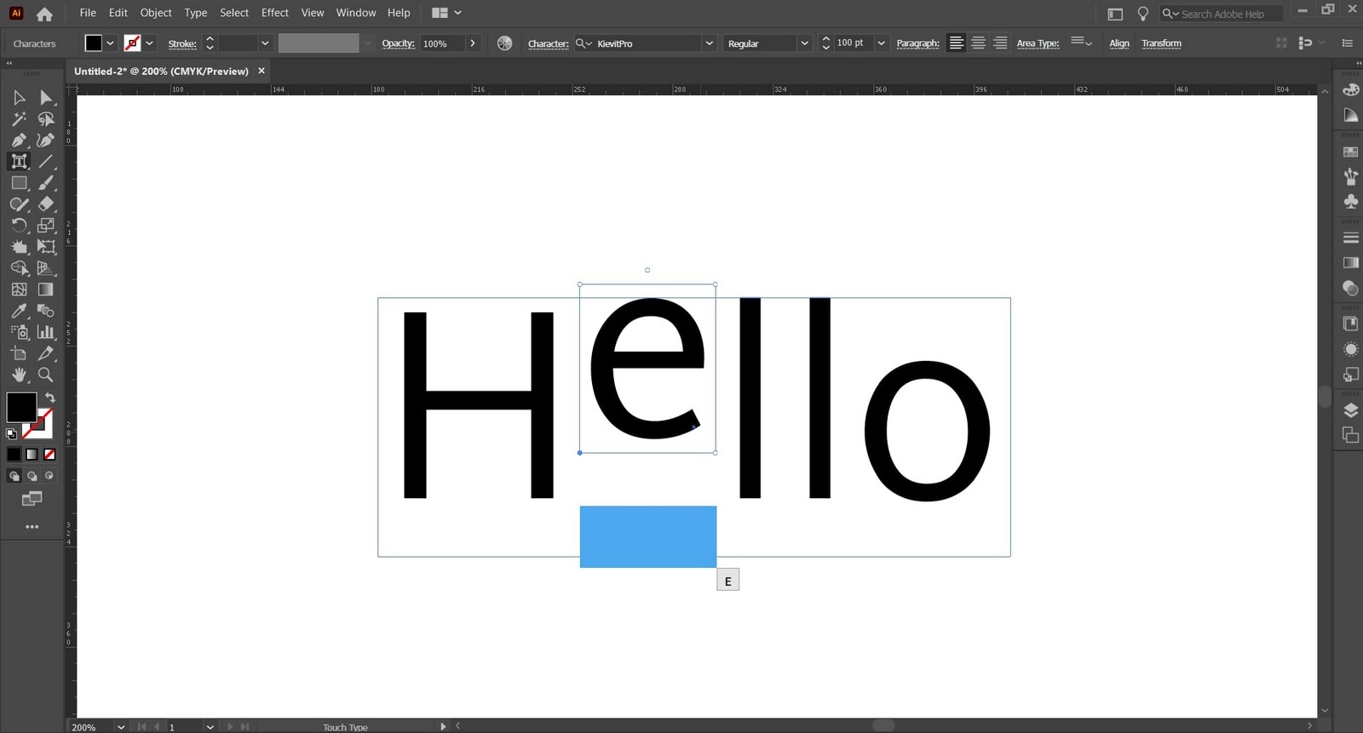Select the Line Segment tool
Viewport: 1363px width, 733px height.
click(46, 162)
